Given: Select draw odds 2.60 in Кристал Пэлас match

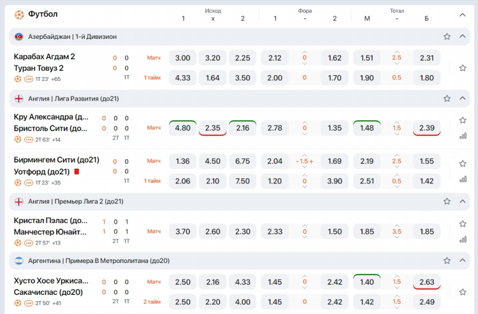Looking at the screenshot, I should tap(212, 231).
